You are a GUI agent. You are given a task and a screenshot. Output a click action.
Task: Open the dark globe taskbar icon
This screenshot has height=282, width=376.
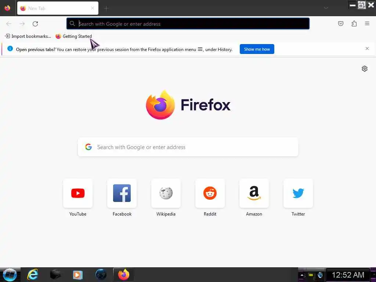point(101,275)
